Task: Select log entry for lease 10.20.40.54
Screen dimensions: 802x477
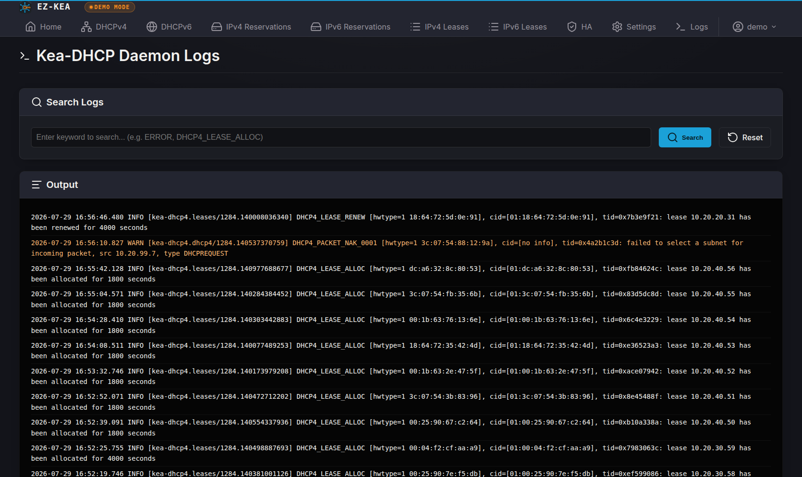Action: click(401, 325)
